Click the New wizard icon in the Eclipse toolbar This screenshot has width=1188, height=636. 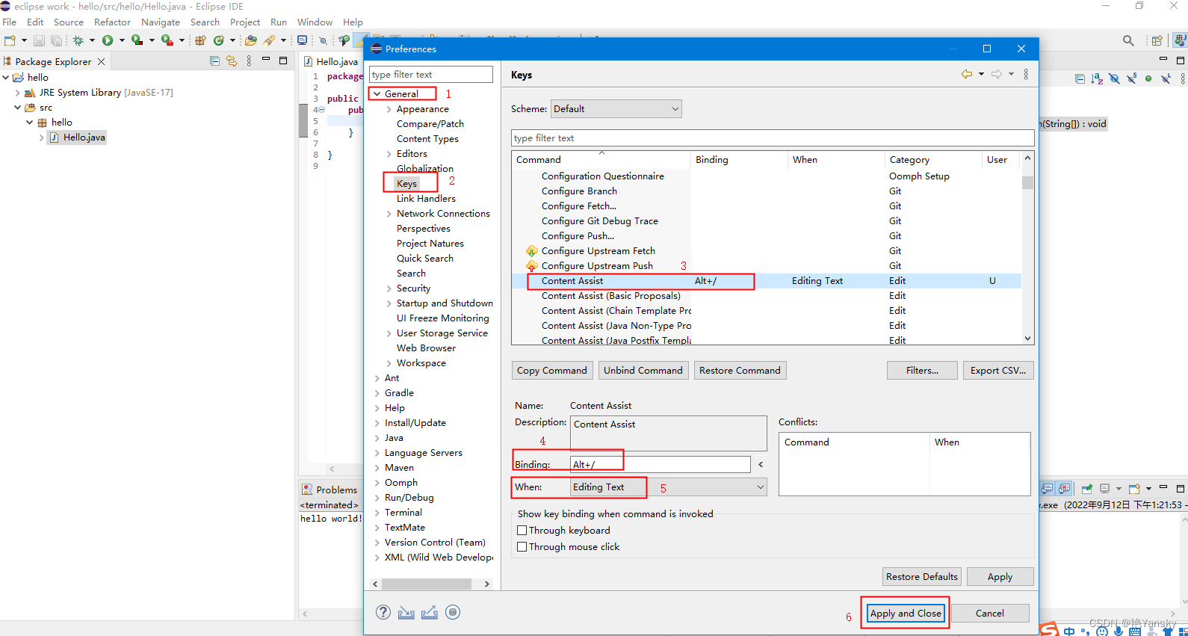click(10, 40)
